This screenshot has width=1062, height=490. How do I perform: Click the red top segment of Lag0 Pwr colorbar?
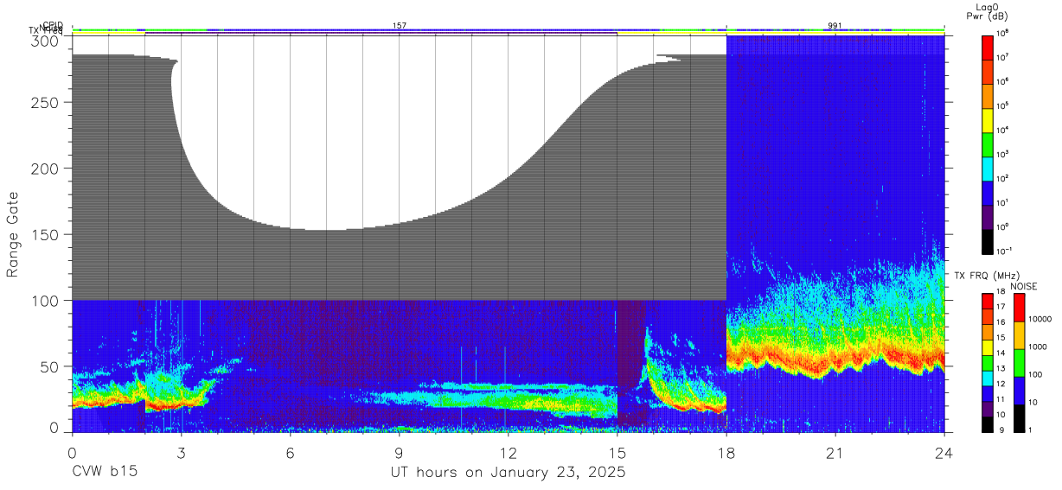point(988,46)
